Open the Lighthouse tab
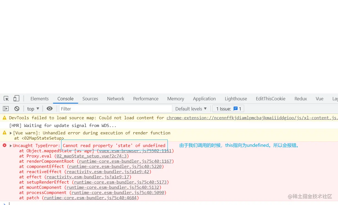338x205 pixels. [x=236, y=99]
